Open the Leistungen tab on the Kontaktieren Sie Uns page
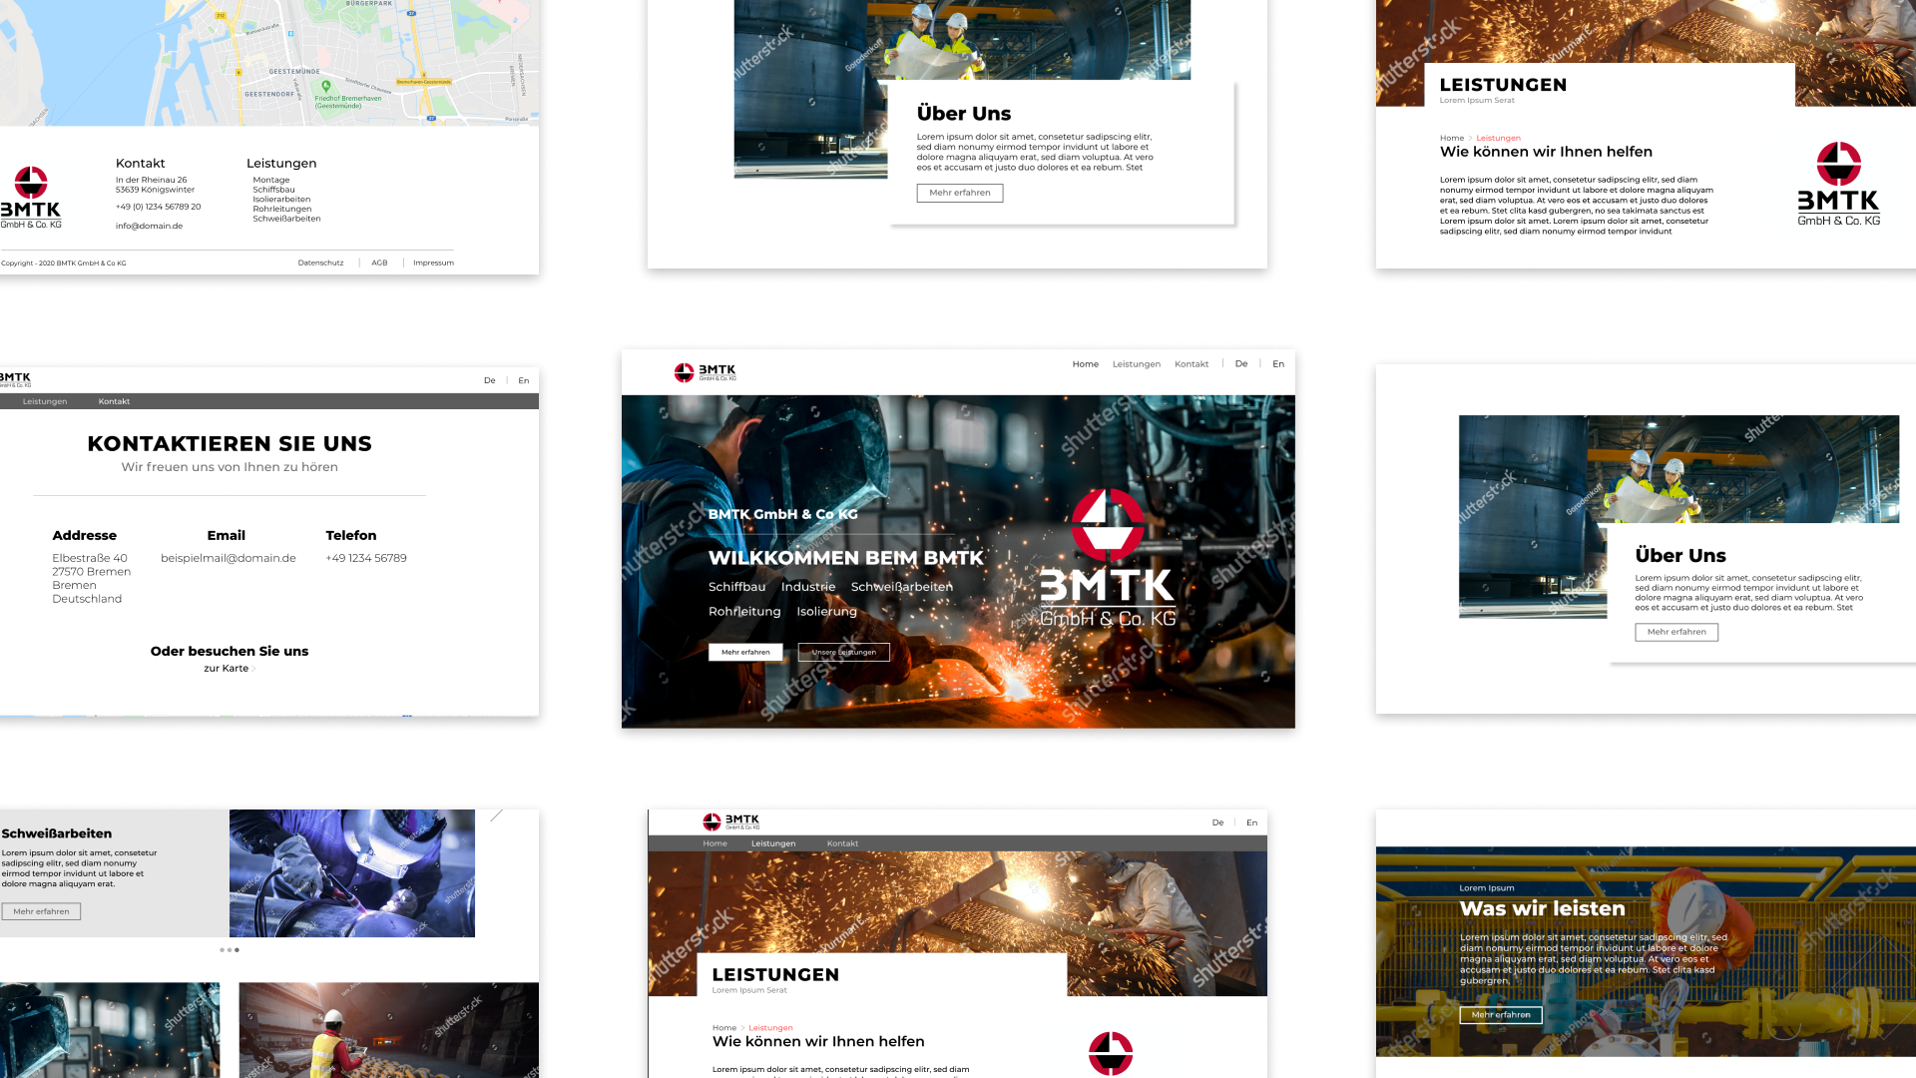The image size is (1916, 1078). 45,401
